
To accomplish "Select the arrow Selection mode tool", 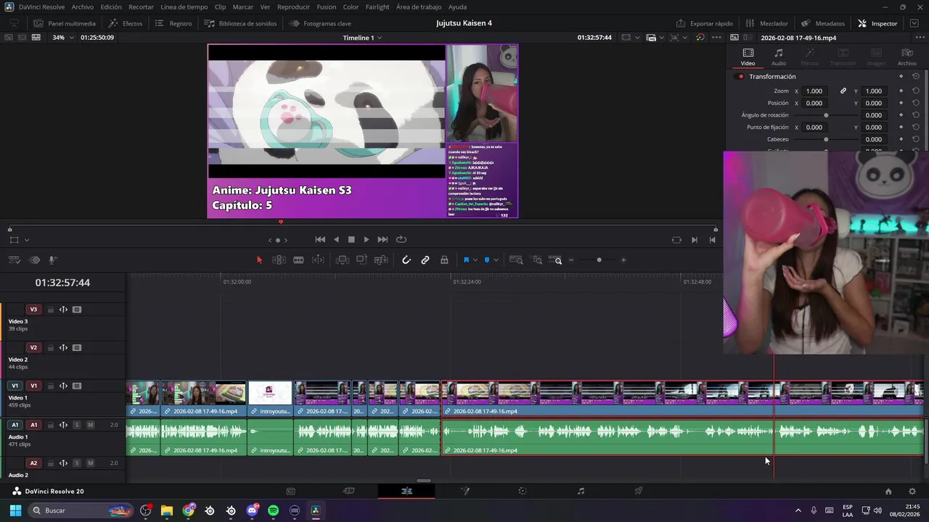I will [259, 260].
